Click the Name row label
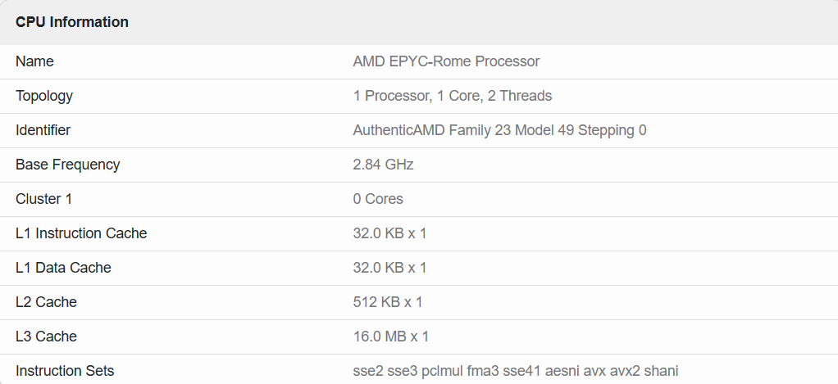Screen dimensions: 838x384 coord(34,61)
